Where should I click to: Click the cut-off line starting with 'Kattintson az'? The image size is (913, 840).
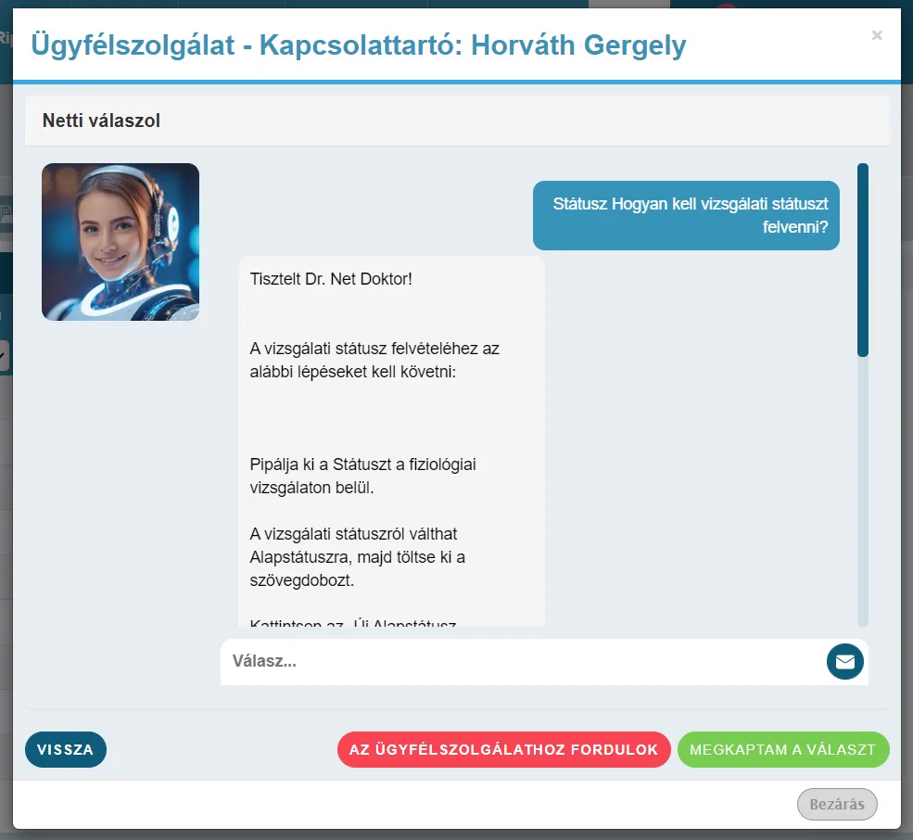click(x=353, y=623)
